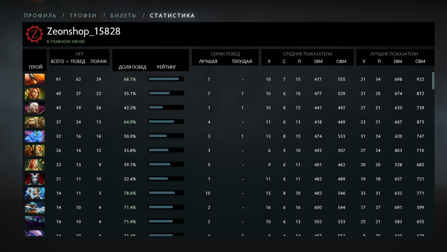Select hero portrait in the 49-games row

tap(35, 94)
